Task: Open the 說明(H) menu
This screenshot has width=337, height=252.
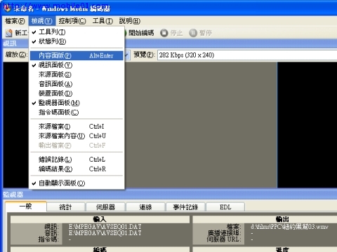Action: (130, 21)
